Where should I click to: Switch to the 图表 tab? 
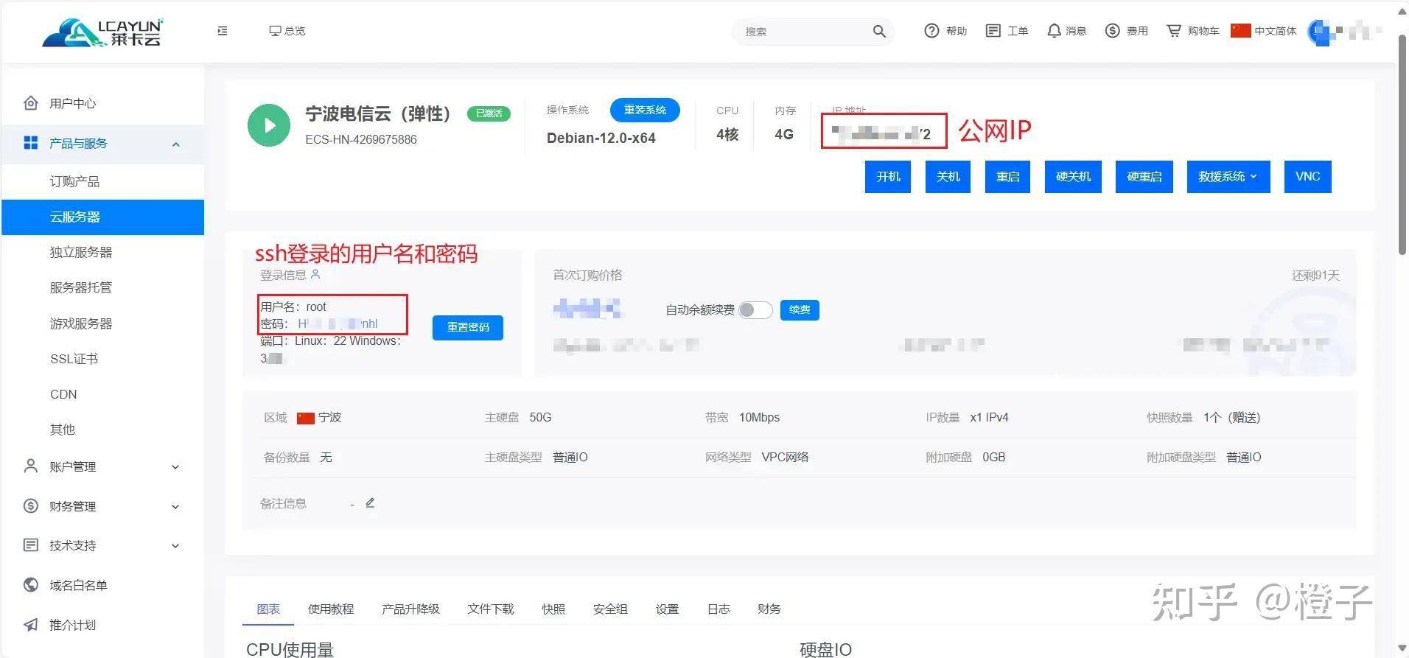pos(268,609)
